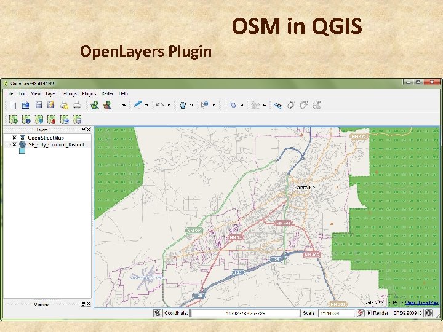This screenshot has height=332, width=443.
Task: Click the third OSM plugin toolbar icon
Action: point(39,119)
